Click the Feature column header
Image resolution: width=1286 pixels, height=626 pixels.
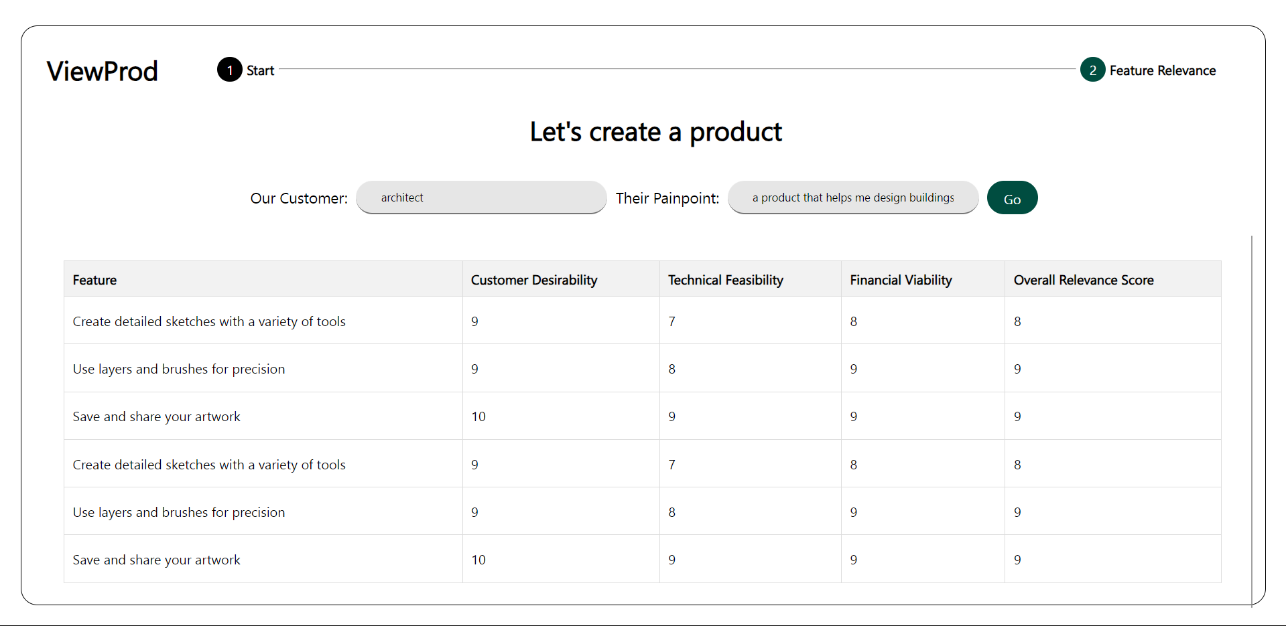coord(94,280)
